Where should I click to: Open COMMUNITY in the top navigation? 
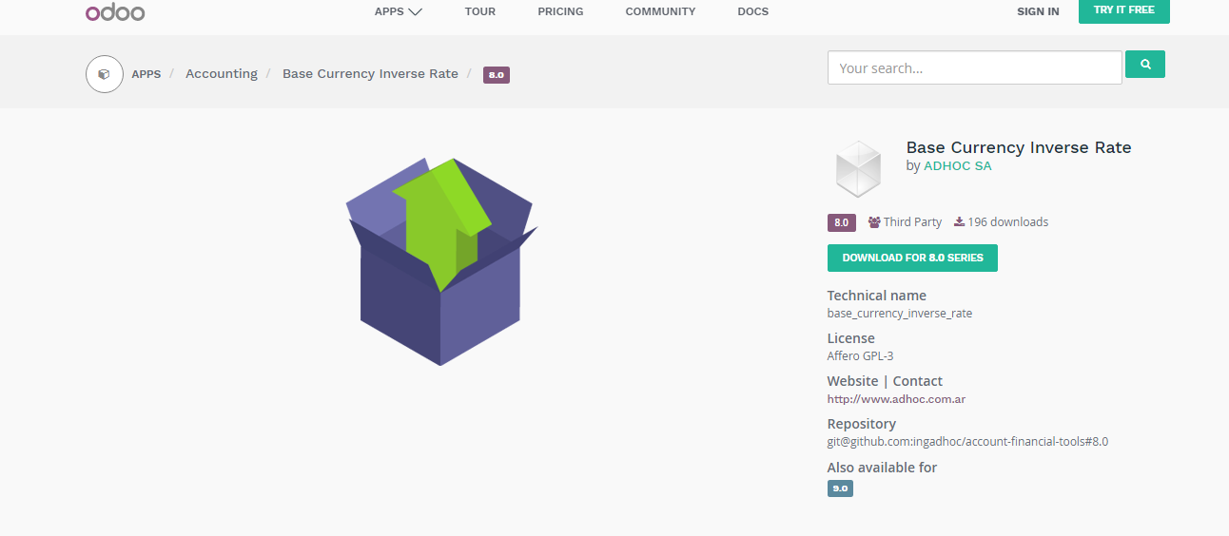(660, 11)
